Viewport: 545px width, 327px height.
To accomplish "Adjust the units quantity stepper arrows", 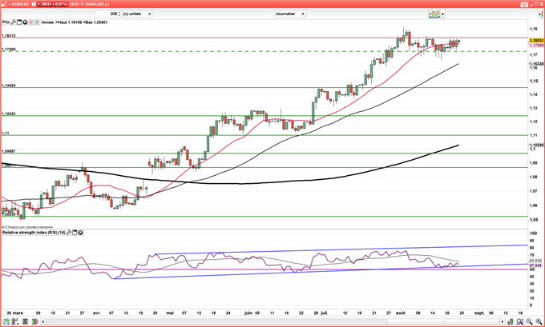I will tap(119, 14).
